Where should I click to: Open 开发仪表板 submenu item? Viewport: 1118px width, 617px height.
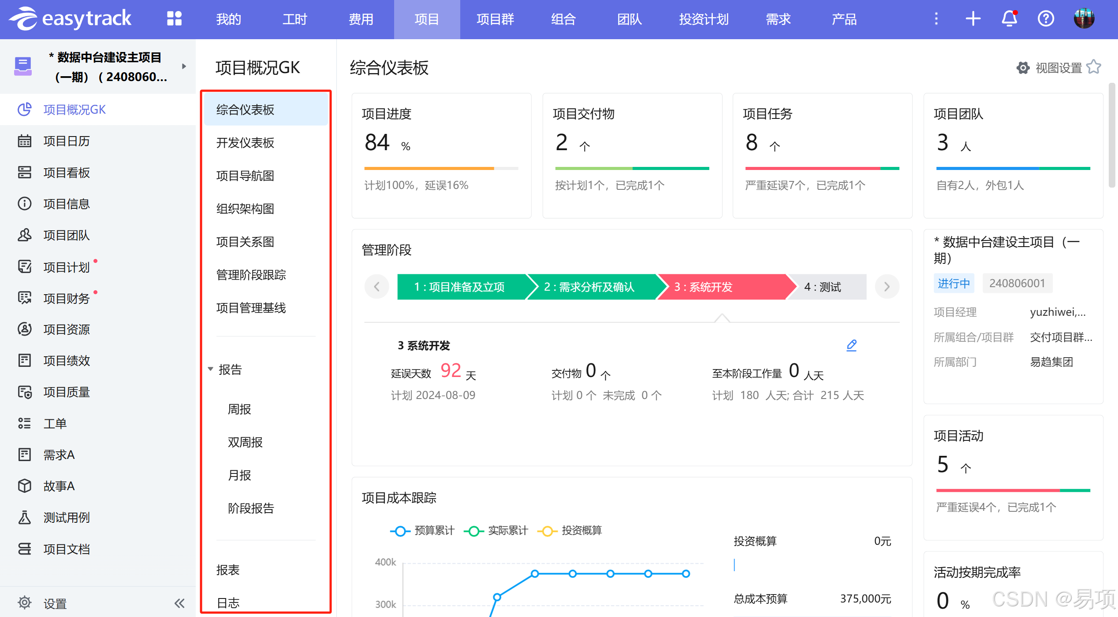[x=246, y=143]
